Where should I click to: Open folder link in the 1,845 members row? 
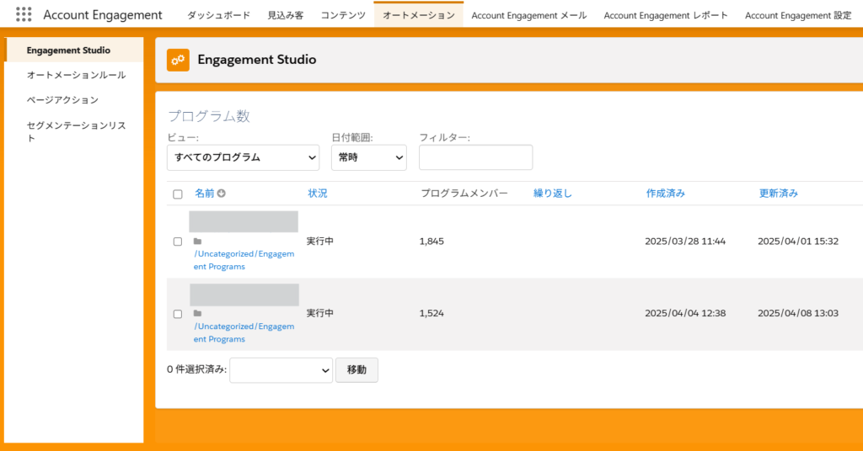pos(244,260)
